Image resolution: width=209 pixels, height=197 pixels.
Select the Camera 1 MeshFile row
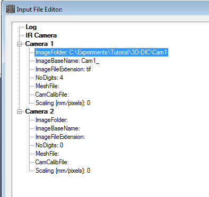tap(47, 86)
